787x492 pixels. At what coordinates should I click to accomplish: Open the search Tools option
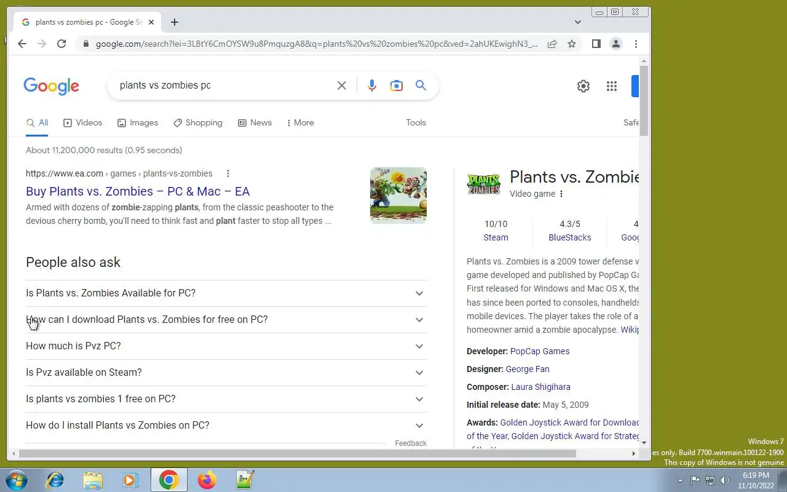coord(416,123)
